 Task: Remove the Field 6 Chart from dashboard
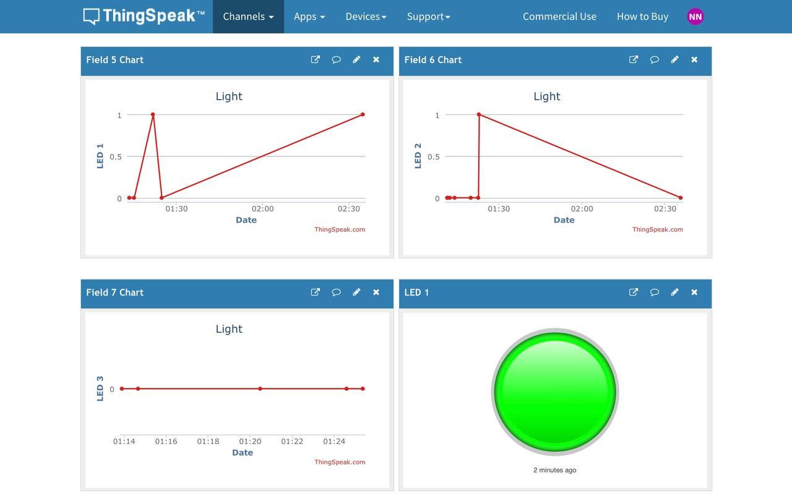pyautogui.click(x=694, y=59)
